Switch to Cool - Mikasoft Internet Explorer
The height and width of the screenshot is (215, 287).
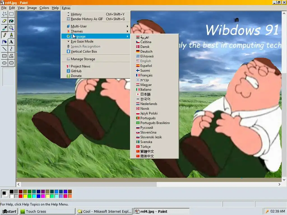pyautogui.click(x=104, y=212)
